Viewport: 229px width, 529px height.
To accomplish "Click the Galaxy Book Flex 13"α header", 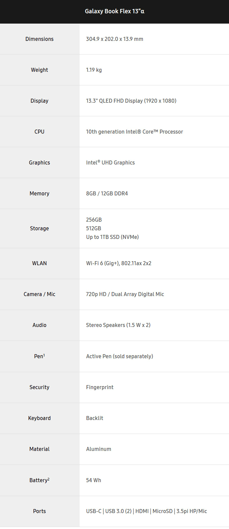I will (114, 11).
